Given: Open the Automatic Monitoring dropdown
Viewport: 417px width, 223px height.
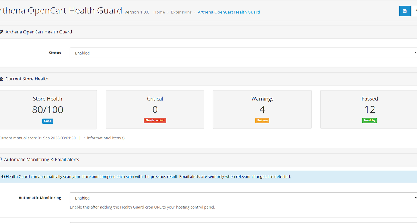Looking at the screenshot, I should pyautogui.click(x=243, y=198).
